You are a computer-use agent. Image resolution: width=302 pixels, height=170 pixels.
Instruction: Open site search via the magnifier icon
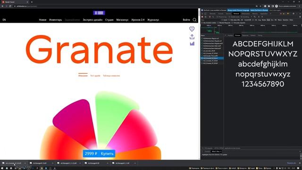194,20
